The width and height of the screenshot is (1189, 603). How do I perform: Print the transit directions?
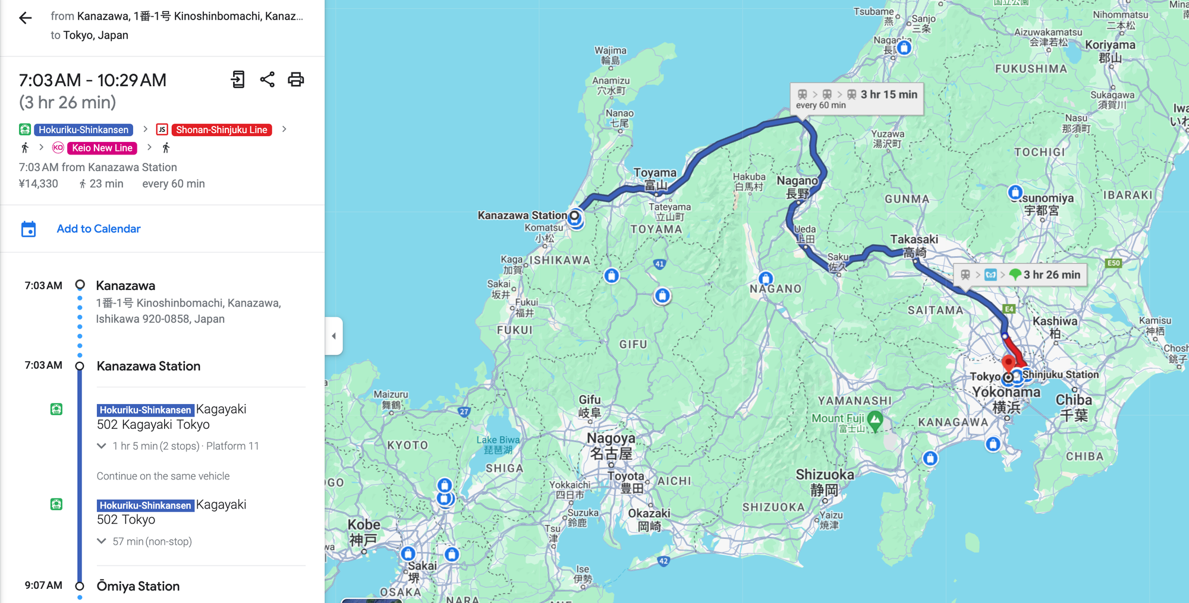[x=296, y=80]
